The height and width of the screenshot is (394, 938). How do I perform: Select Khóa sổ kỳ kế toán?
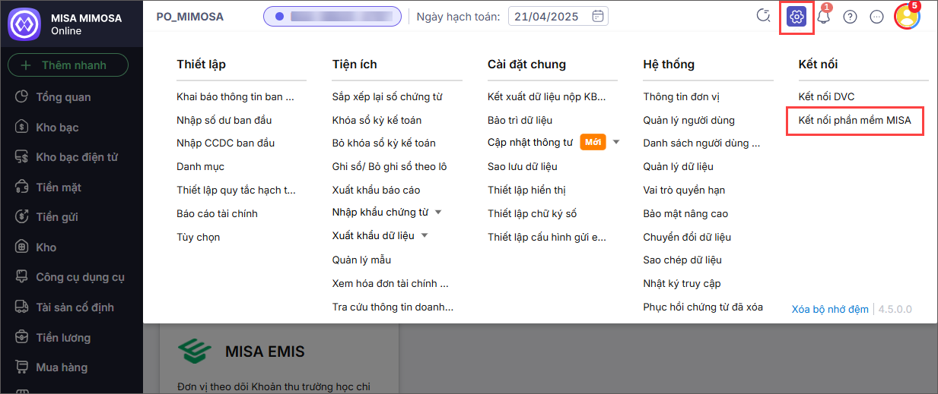tap(377, 120)
